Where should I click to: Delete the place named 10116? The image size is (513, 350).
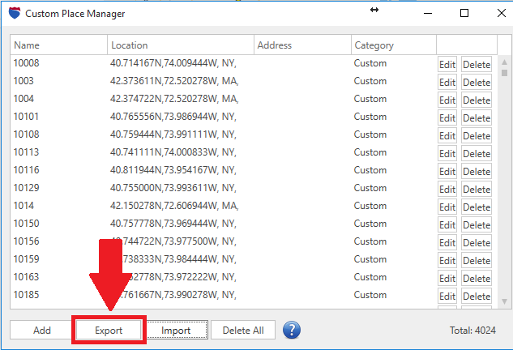477,172
